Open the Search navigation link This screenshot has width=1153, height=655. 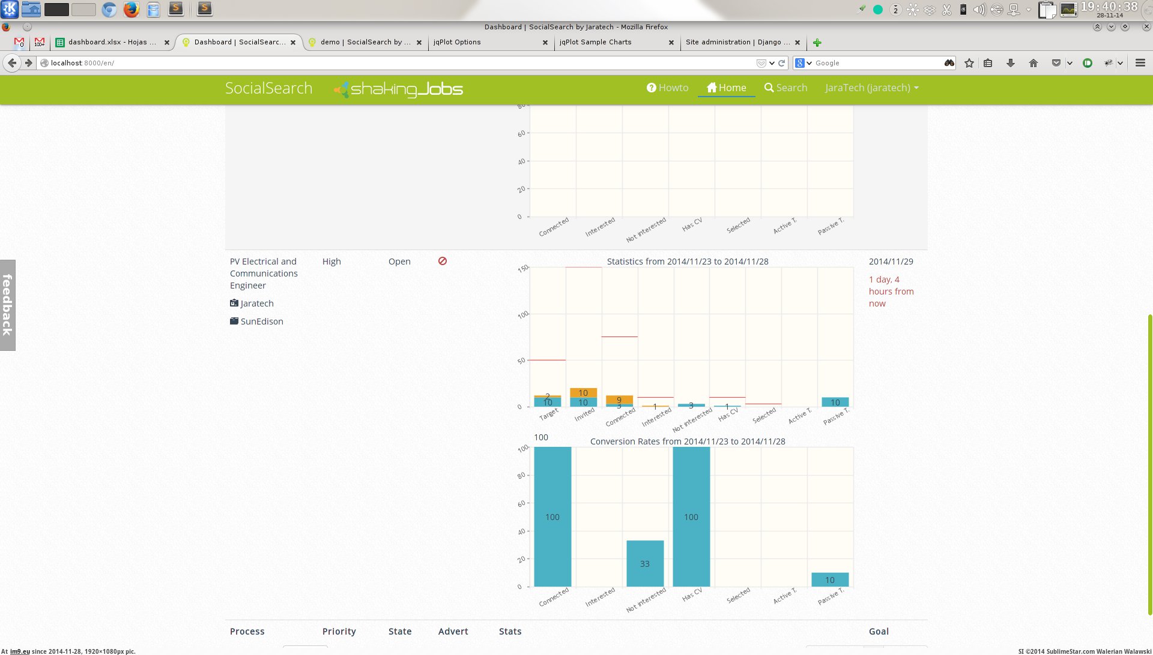coord(785,88)
